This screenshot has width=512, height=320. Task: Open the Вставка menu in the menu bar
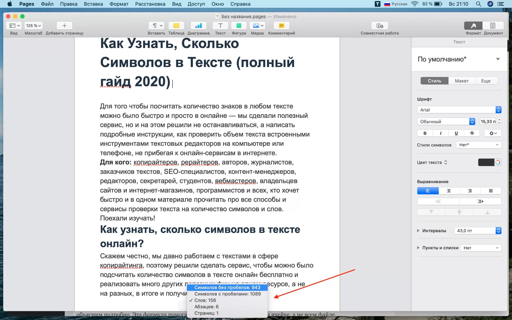tap(93, 4)
